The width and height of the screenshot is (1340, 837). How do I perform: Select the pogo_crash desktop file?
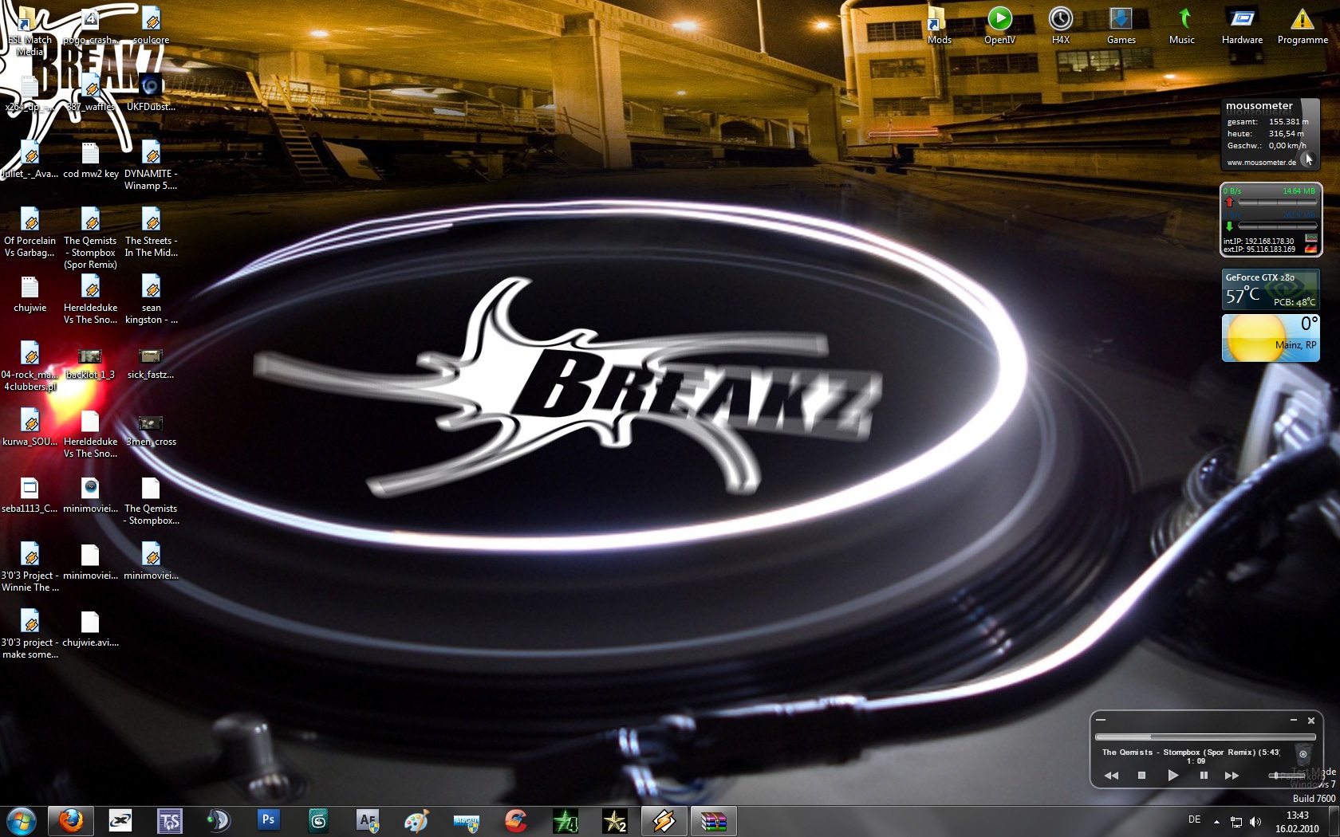point(90,25)
